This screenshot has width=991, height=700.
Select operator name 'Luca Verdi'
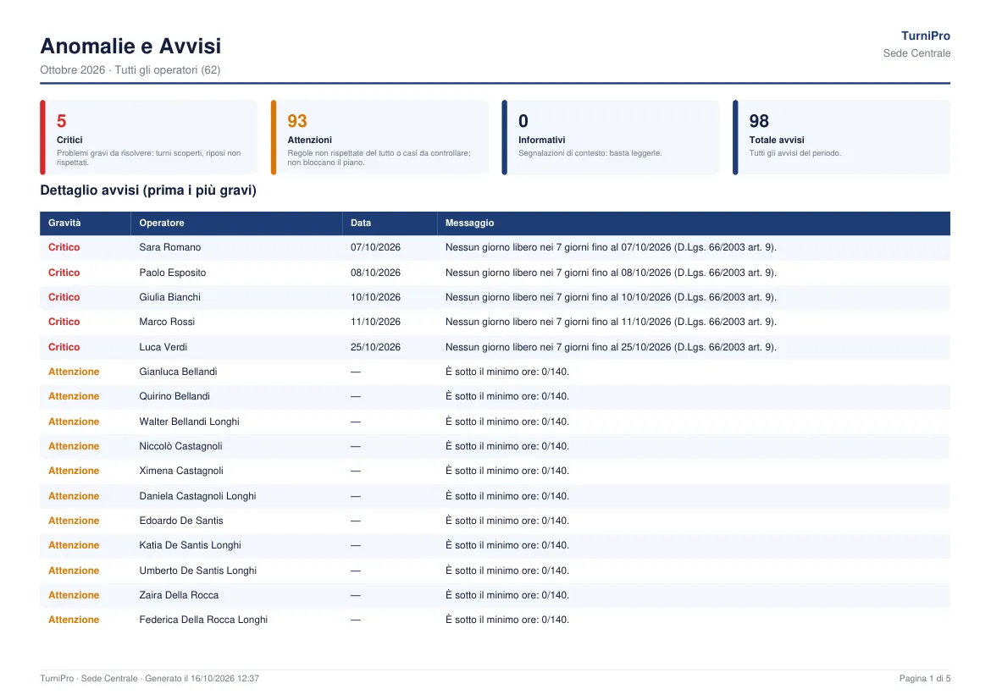(x=163, y=348)
